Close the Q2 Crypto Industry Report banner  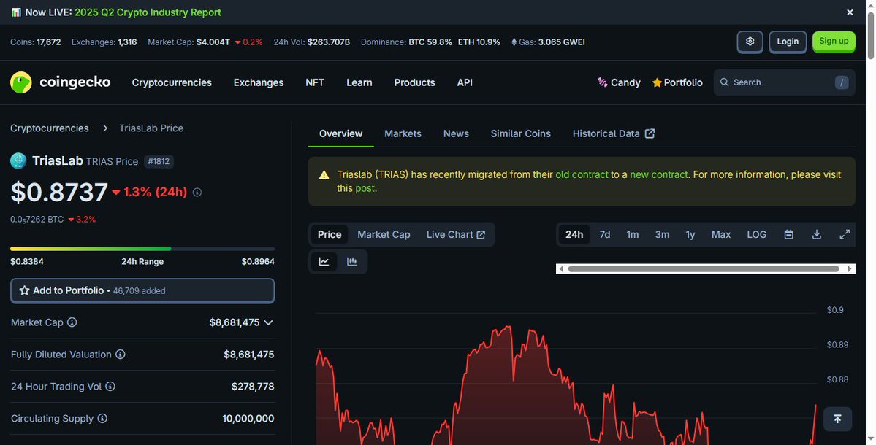pos(850,12)
